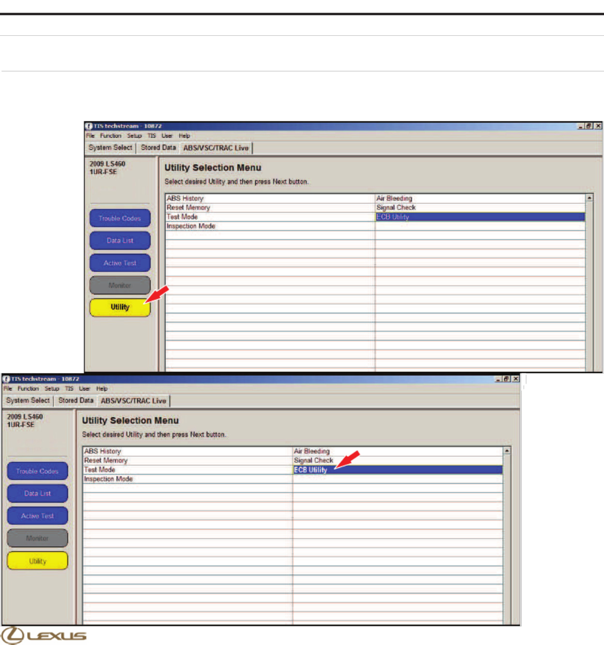Click yellow Utility button in lower window
This screenshot has width=604, height=645.
point(37,561)
